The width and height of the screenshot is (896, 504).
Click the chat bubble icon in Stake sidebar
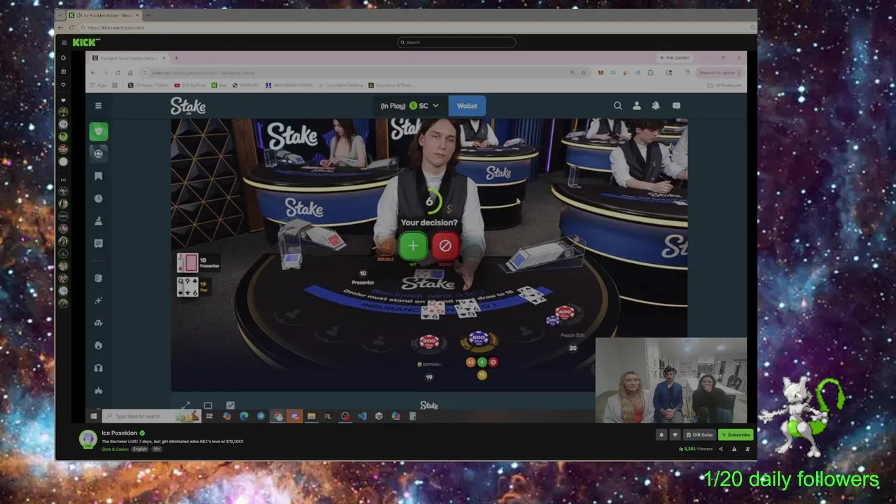click(99, 244)
